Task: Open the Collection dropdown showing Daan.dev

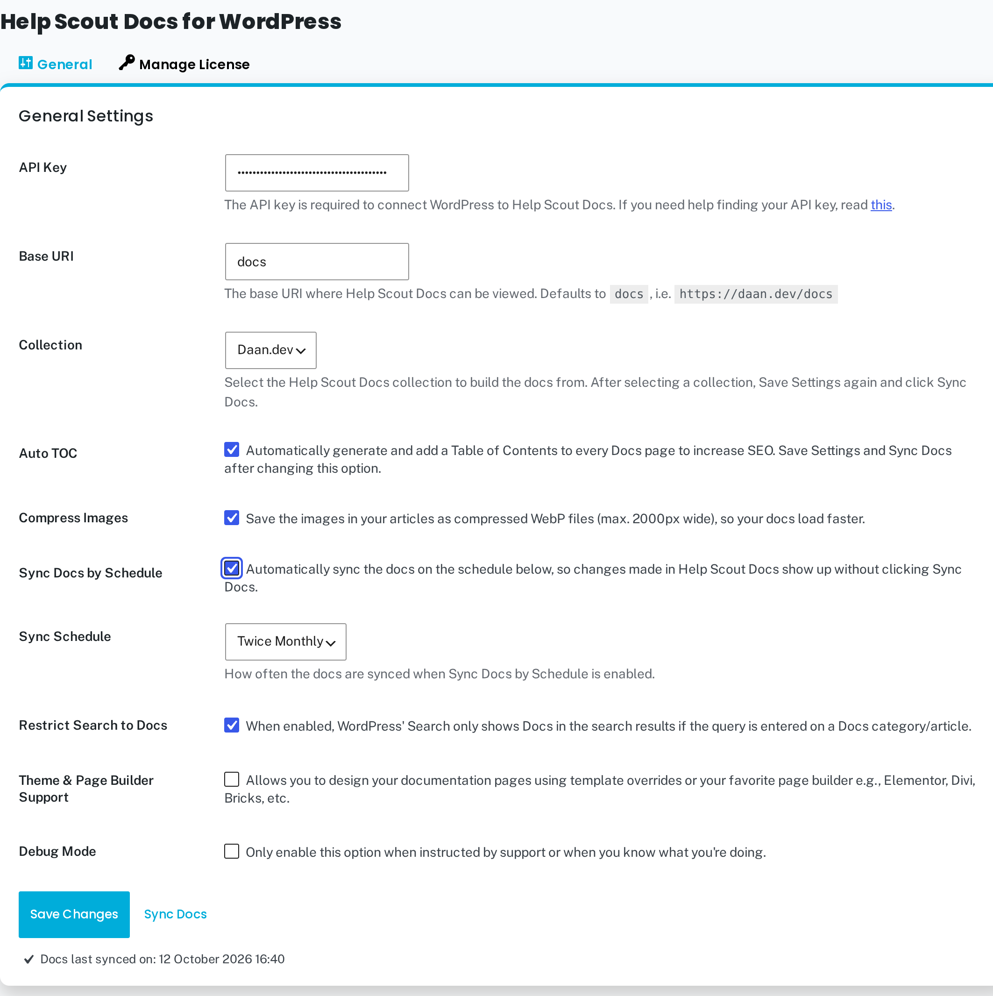Action: click(270, 350)
